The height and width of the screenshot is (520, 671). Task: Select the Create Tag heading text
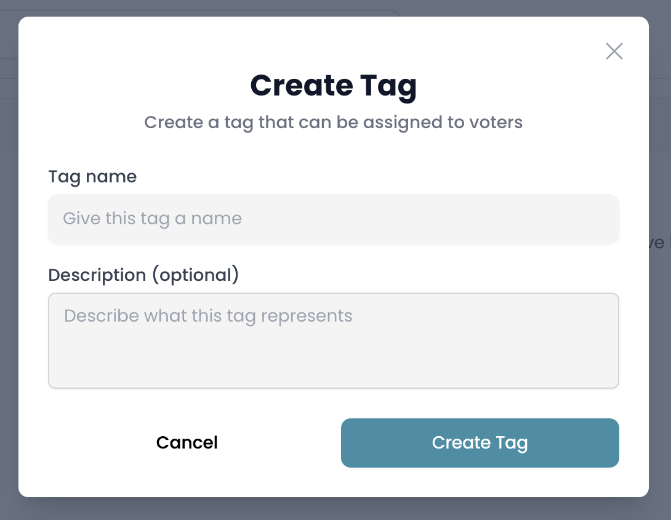[x=334, y=86]
